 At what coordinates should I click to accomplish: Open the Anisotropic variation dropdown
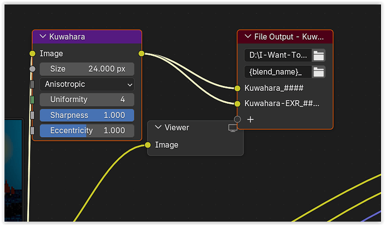pyautogui.click(x=87, y=84)
